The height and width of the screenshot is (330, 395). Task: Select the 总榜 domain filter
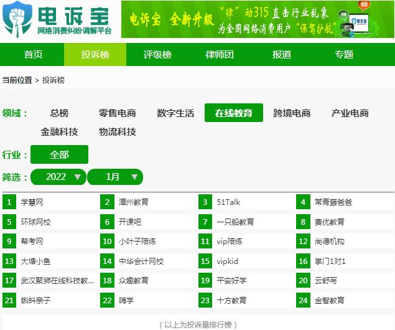[x=60, y=113]
